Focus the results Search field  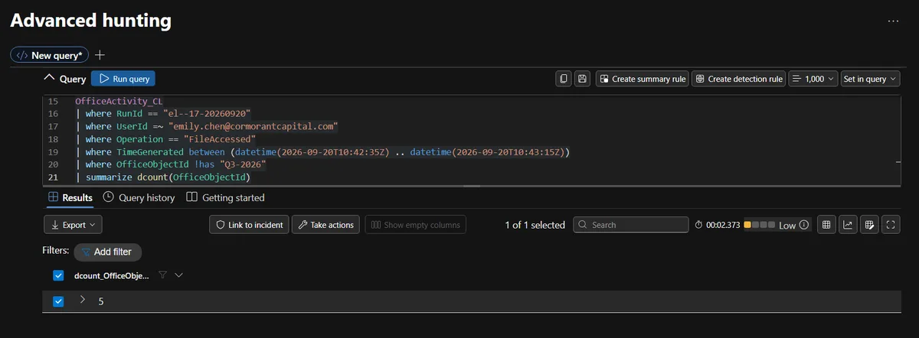coord(630,225)
